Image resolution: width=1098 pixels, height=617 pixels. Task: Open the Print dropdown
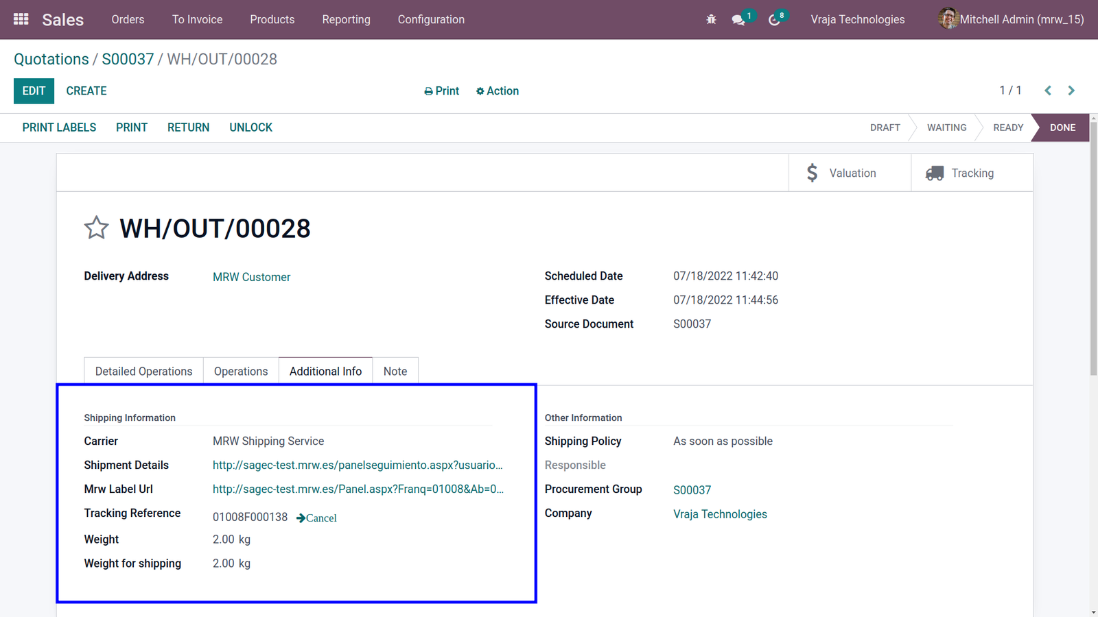[441, 91]
